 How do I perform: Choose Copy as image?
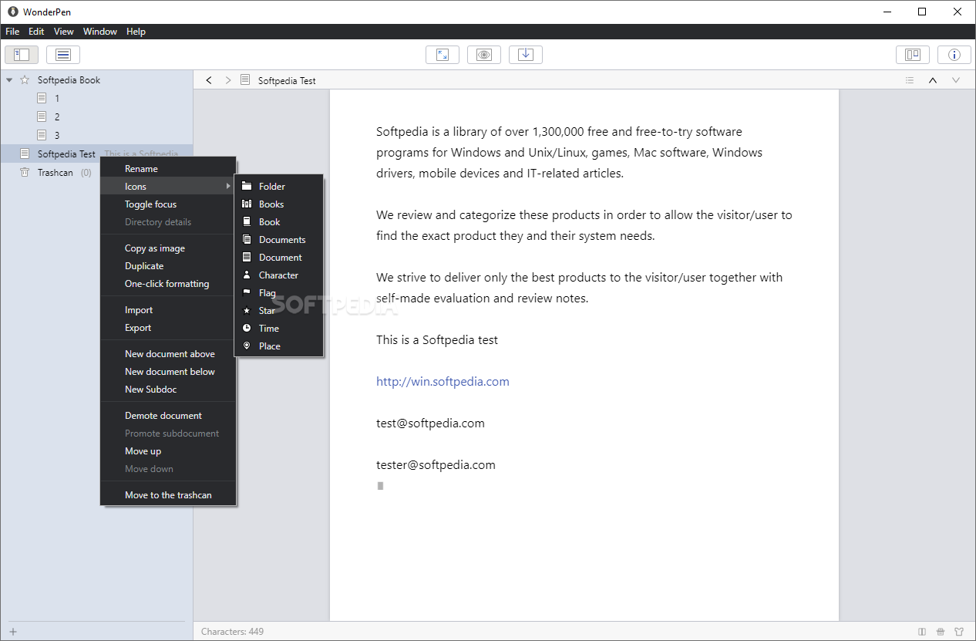click(x=168, y=248)
